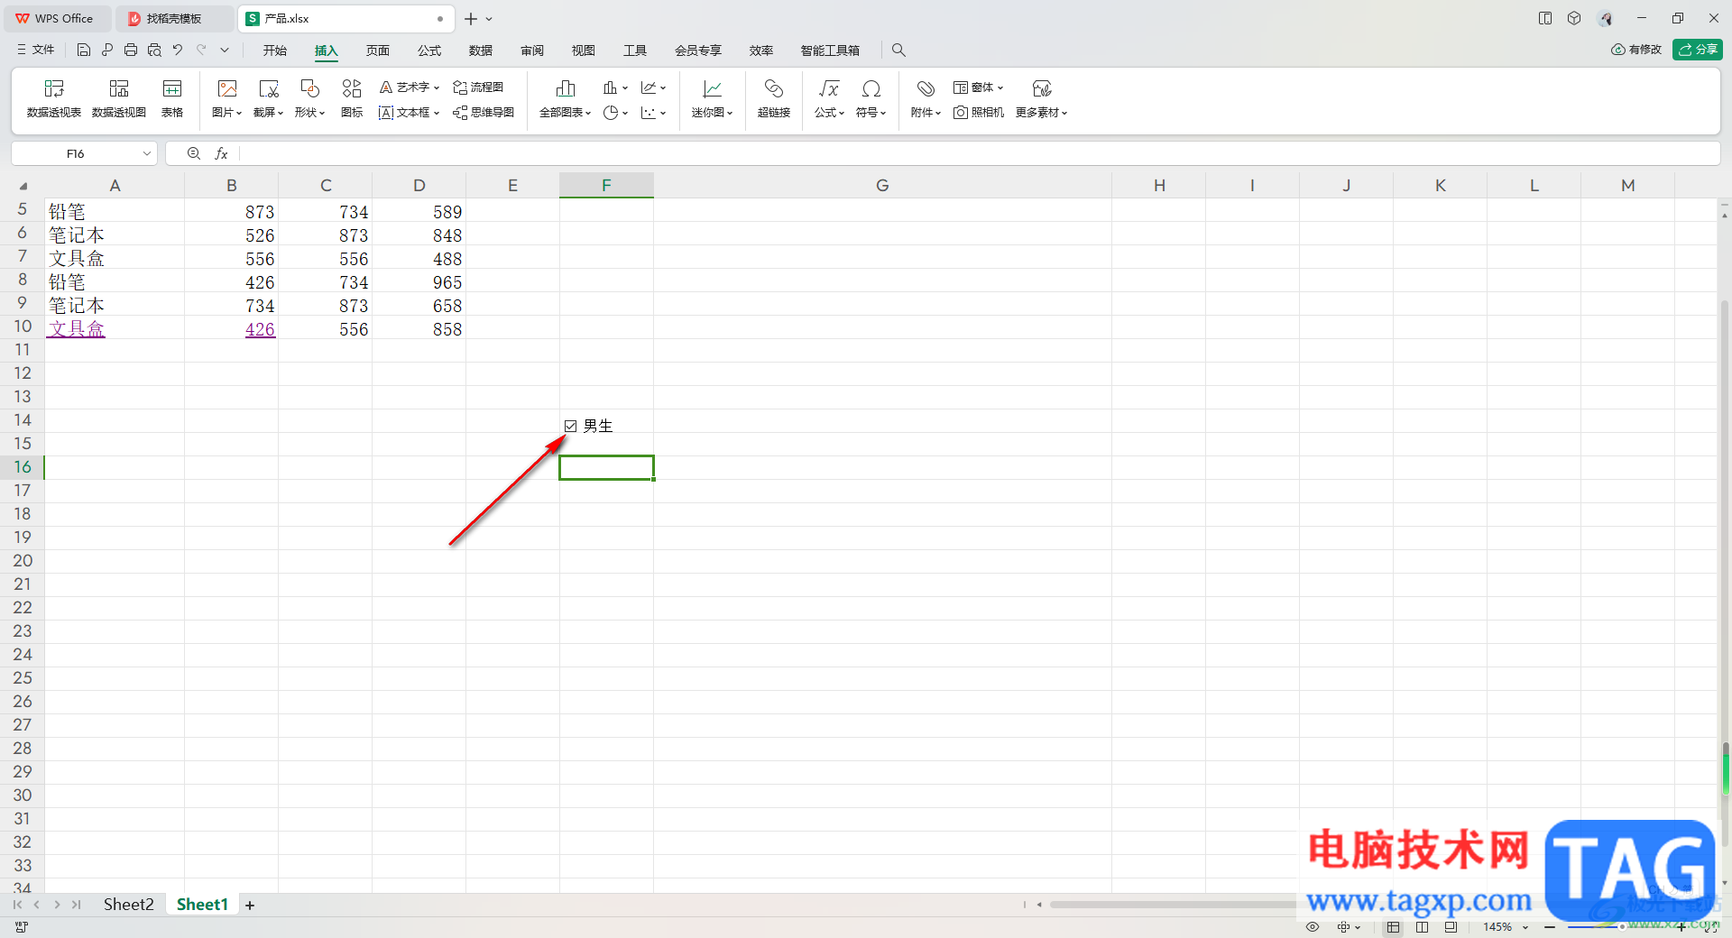Click the Symbol (符号) omega icon
This screenshot has width=1732, height=938.
coord(871,88)
